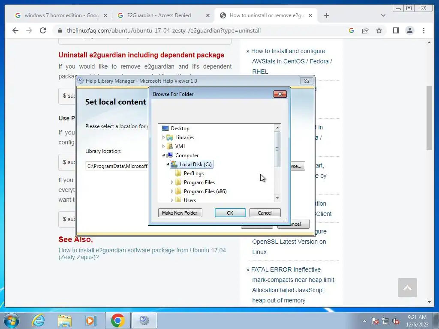Open 'FATAL ERROR Ineffective mark-compacts' link
Viewport: 439px width, 329px height.
coord(292,285)
